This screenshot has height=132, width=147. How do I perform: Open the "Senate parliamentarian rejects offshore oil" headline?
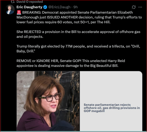coord(112,108)
